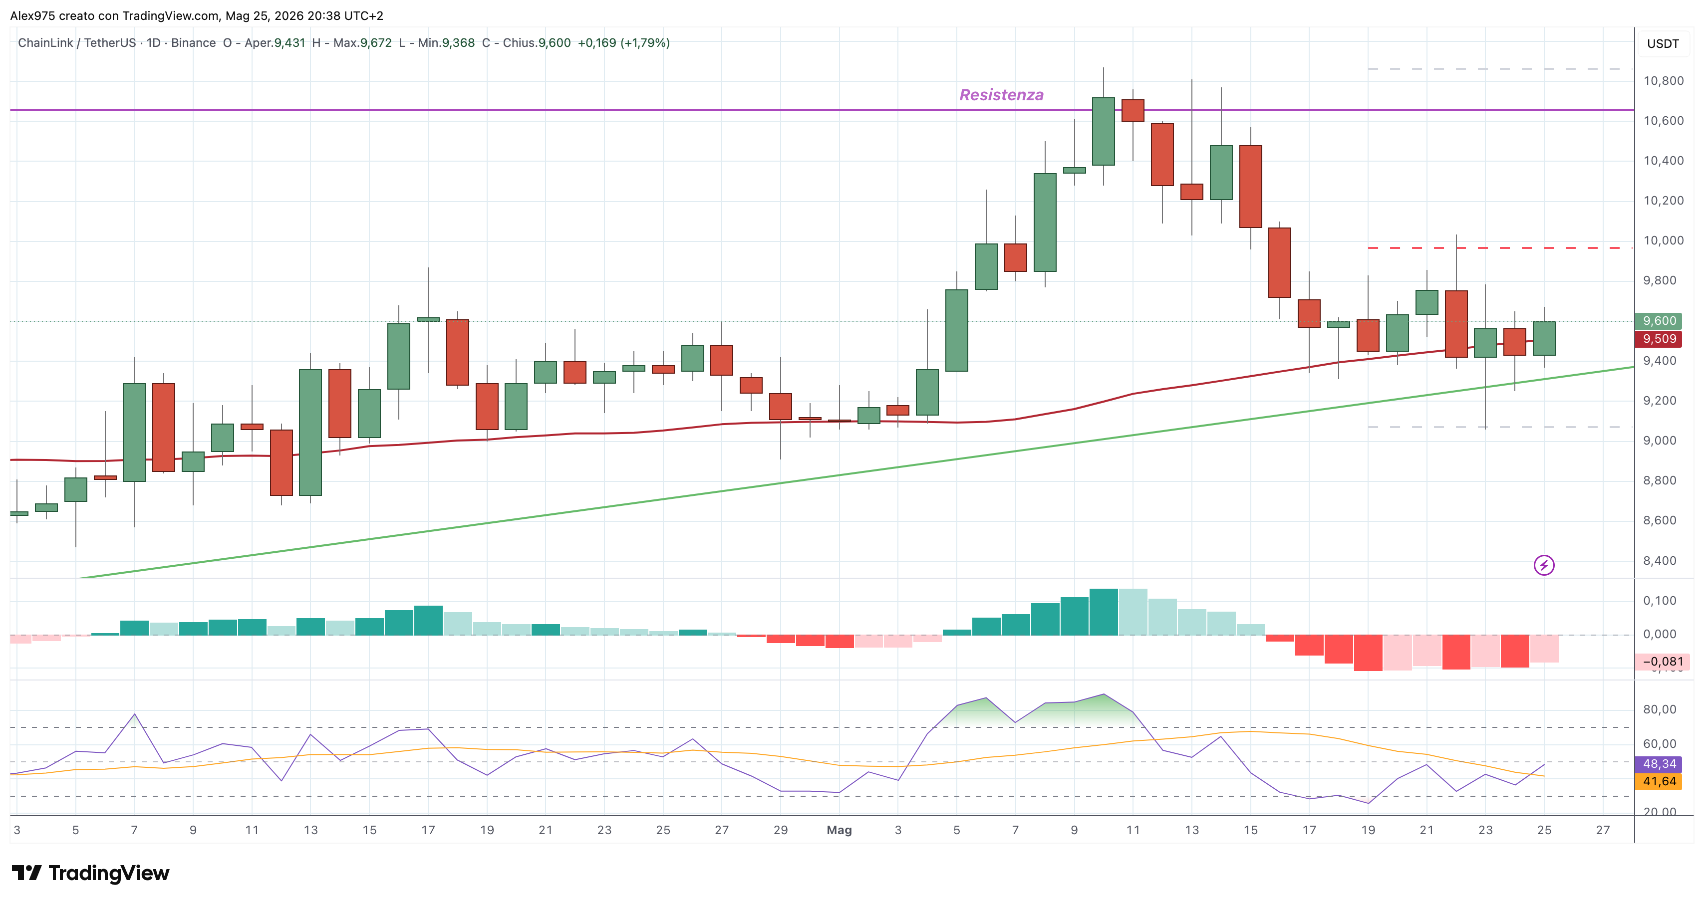
Task: Click the 10,000 price axis label
Action: [1664, 240]
